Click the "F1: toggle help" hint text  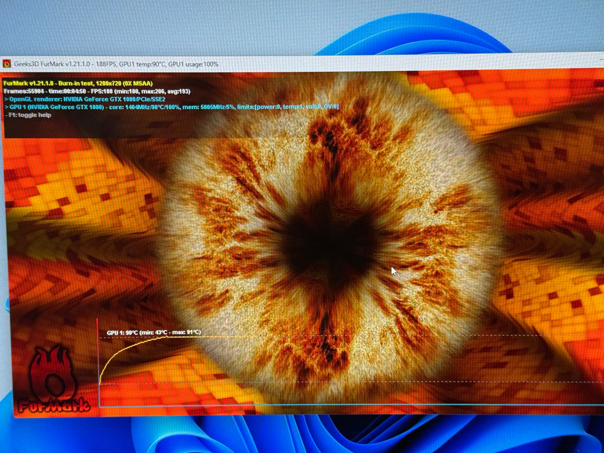[29, 115]
